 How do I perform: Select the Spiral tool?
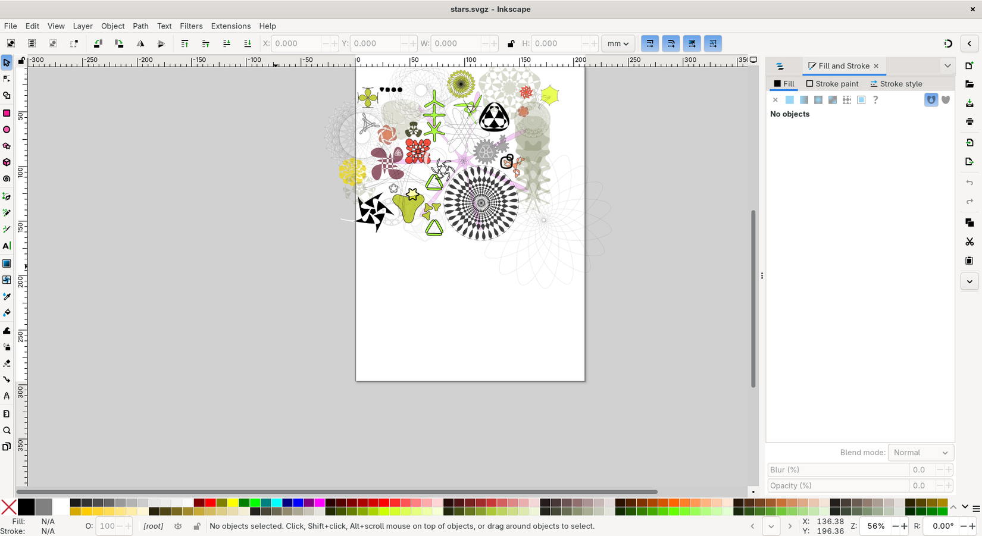pos(7,178)
